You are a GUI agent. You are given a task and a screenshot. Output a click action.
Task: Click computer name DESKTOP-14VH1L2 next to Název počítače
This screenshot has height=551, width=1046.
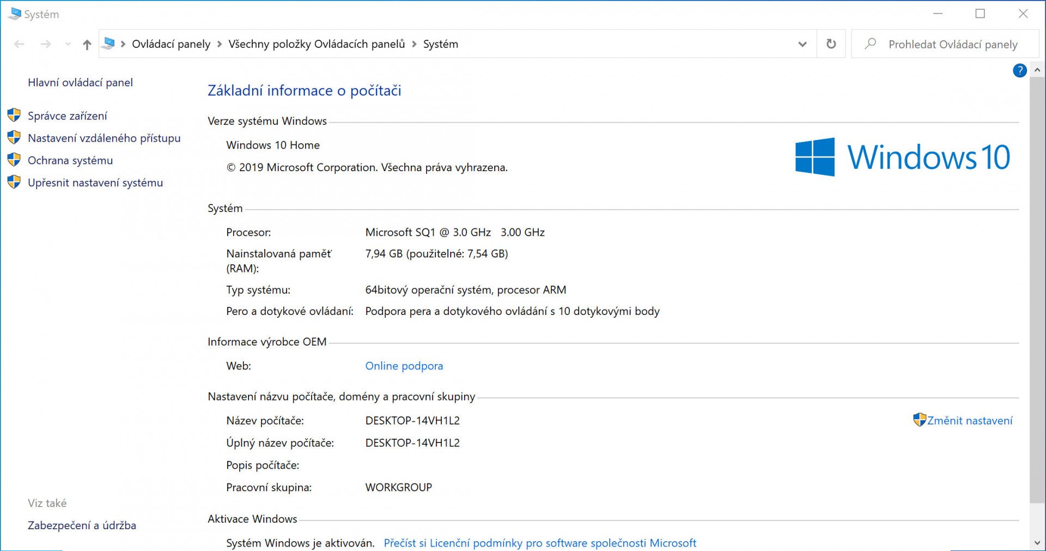pyautogui.click(x=412, y=420)
